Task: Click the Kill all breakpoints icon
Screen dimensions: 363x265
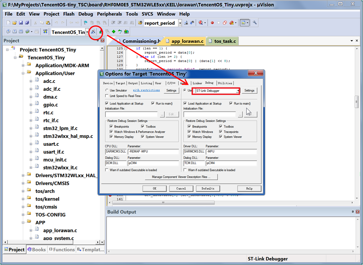Action: coord(231,23)
